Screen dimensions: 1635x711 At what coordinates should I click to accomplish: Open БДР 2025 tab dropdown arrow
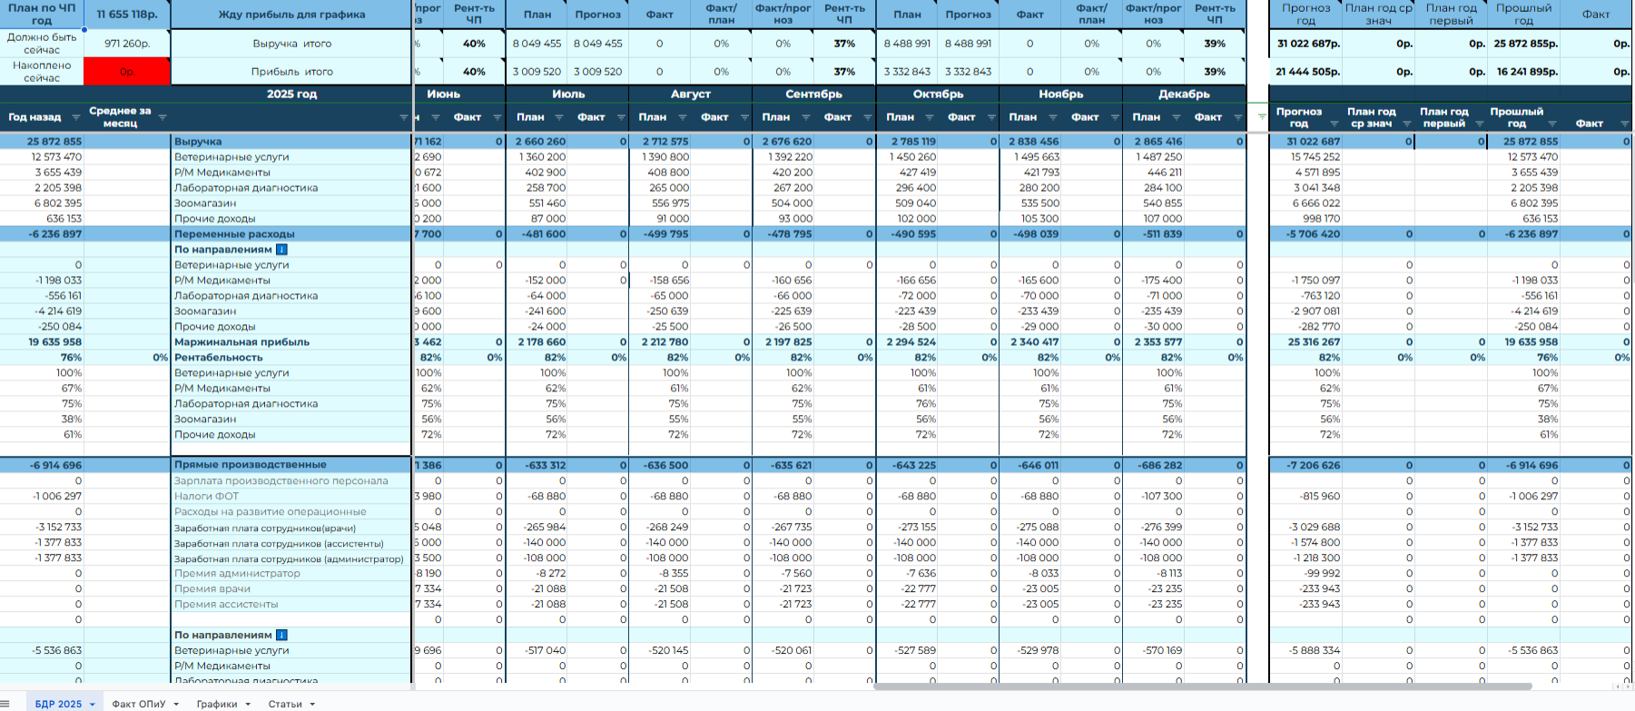point(93,705)
